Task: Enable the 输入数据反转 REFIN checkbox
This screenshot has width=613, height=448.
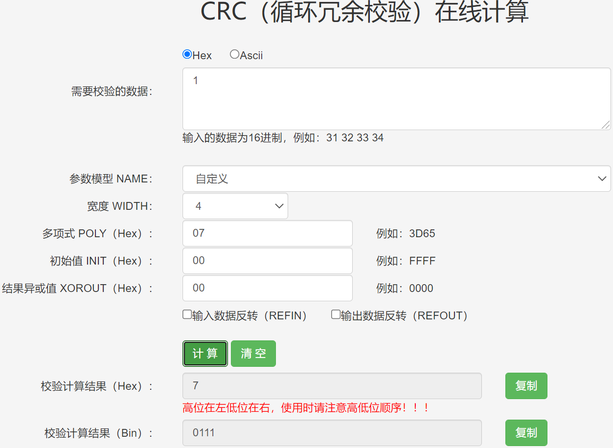Action: [x=187, y=314]
